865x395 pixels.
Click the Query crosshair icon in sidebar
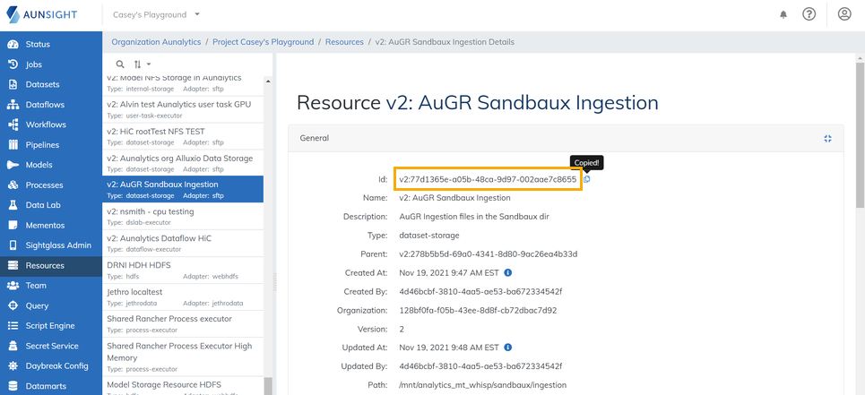(x=13, y=305)
